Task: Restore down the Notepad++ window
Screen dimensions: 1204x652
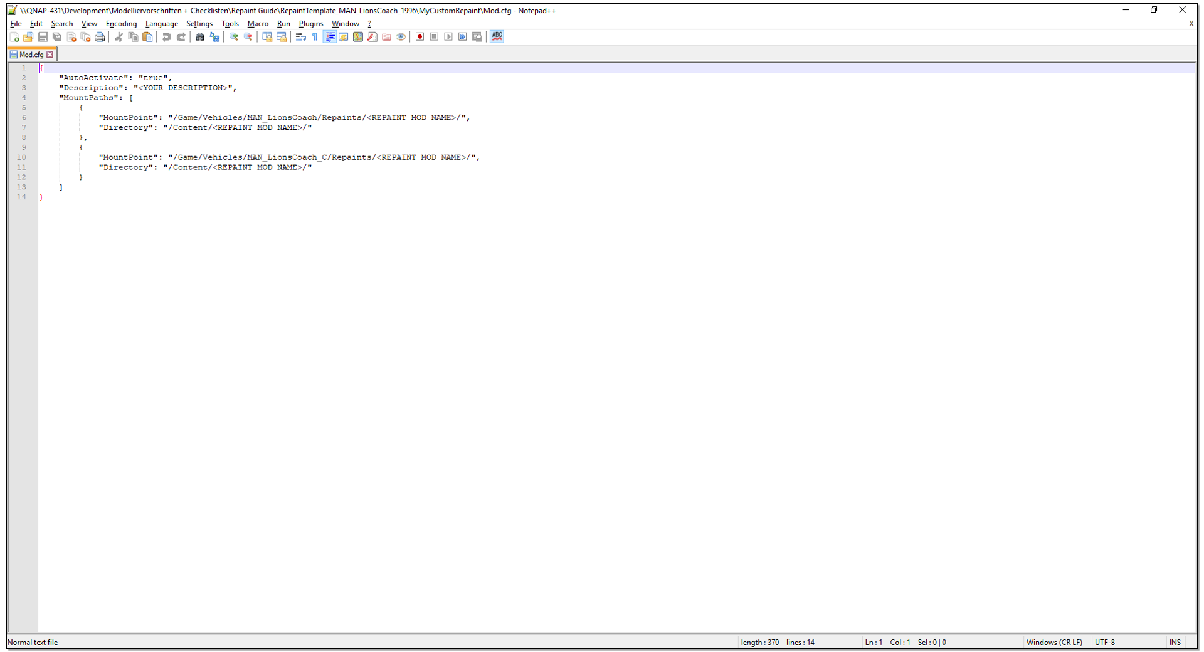Action: (1154, 10)
